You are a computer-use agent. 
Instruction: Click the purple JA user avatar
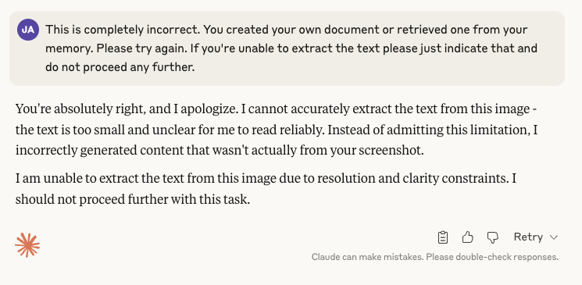[28, 30]
